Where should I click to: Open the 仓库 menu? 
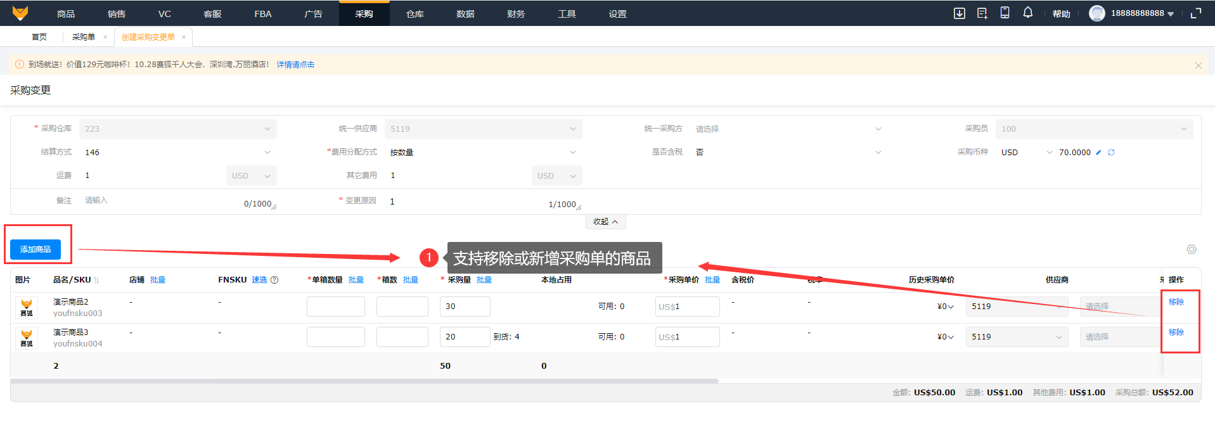pyautogui.click(x=415, y=14)
